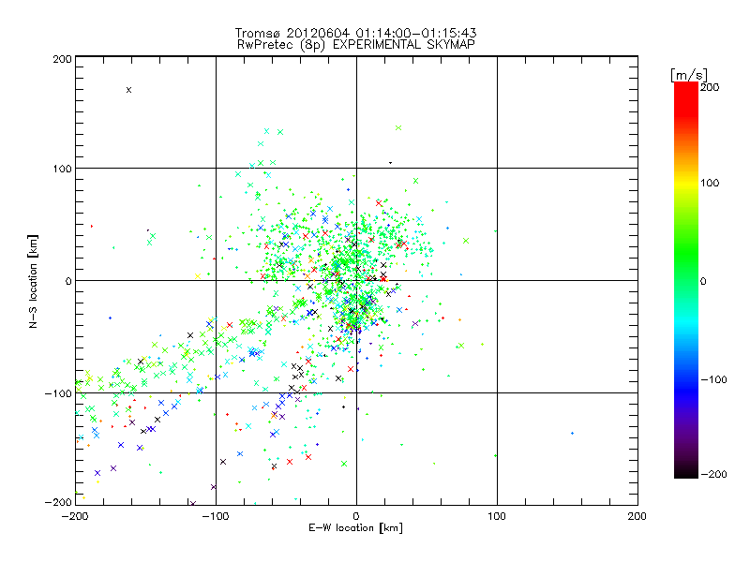
Task: Click the isolated black X marker near top-left
Action: (x=128, y=90)
